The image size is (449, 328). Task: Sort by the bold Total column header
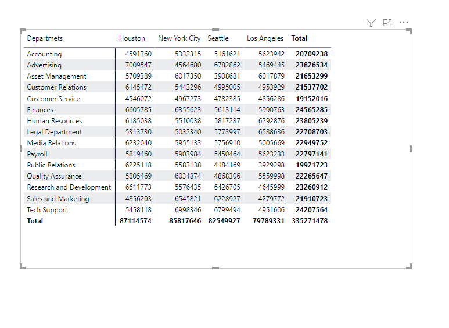(x=299, y=38)
